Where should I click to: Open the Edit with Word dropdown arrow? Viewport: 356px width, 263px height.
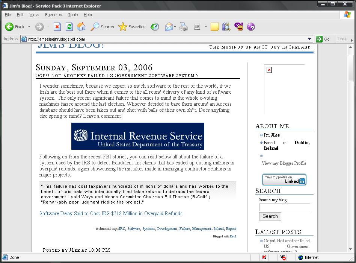pos(206,27)
